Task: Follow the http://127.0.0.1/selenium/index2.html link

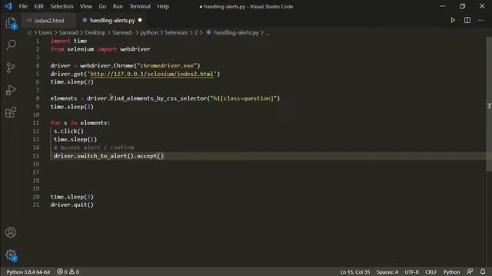Action: pyautogui.click(x=151, y=74)
